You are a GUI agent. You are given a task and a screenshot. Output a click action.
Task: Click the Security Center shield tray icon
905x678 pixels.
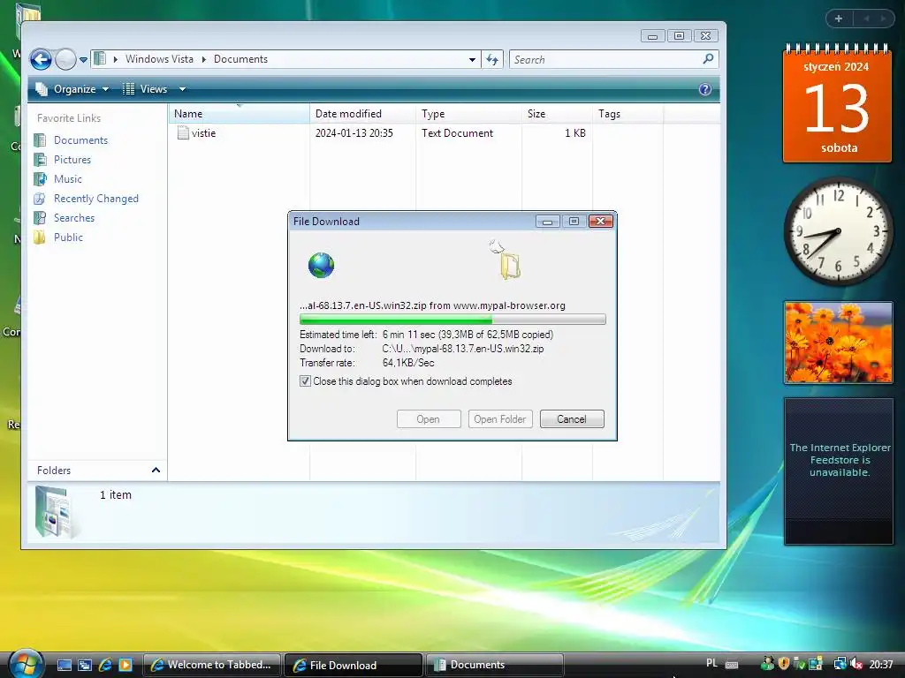783,664
